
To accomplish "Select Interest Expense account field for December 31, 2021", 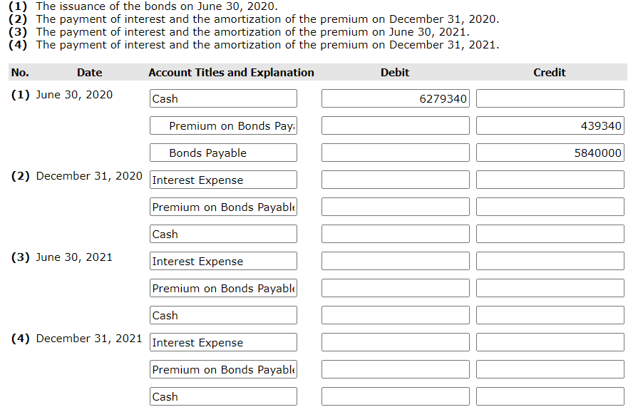I will 223,342.
